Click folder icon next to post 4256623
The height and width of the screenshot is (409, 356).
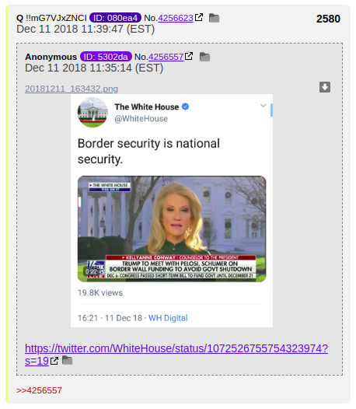pyautogui.click(x=214, y=18)
